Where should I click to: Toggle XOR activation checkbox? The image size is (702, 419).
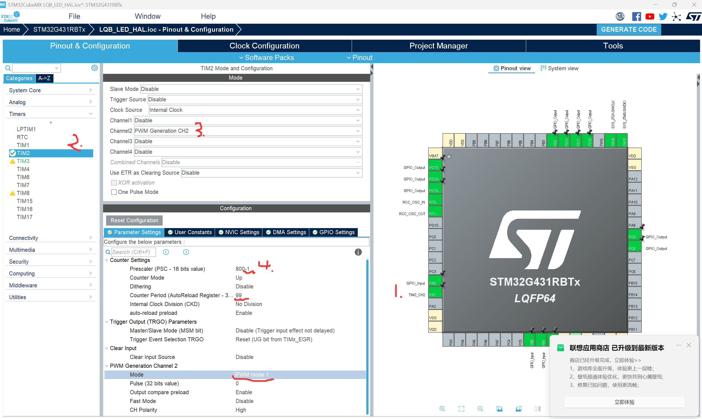pyautogui.click(x=114, y=183)
